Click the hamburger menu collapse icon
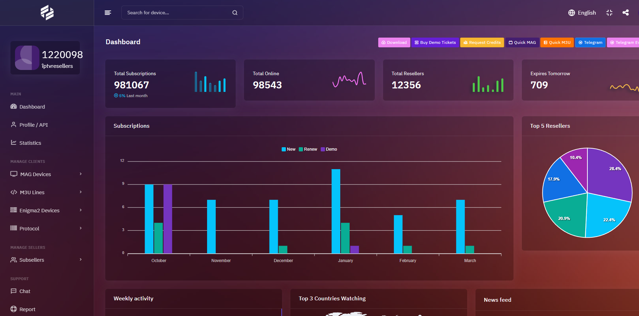Image resolution: width=639 pixels, height=316 pixels. [108, 13]
